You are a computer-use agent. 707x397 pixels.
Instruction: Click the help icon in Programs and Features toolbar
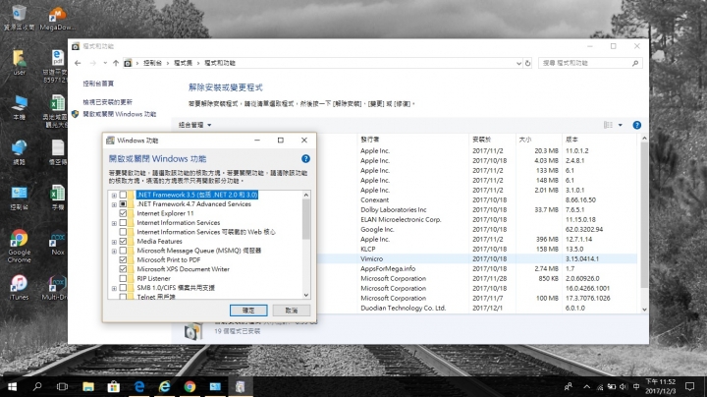coord(636,125)
